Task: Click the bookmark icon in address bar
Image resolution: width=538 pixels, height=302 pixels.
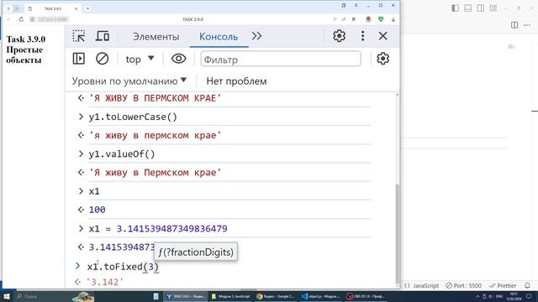Action: [x=354, y=19]
